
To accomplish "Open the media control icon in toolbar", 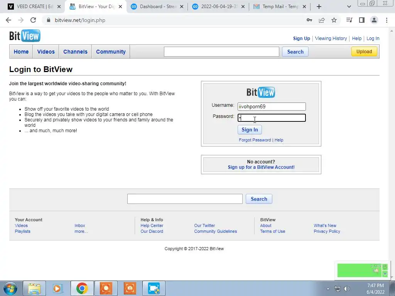I will [x=349, y=20].
